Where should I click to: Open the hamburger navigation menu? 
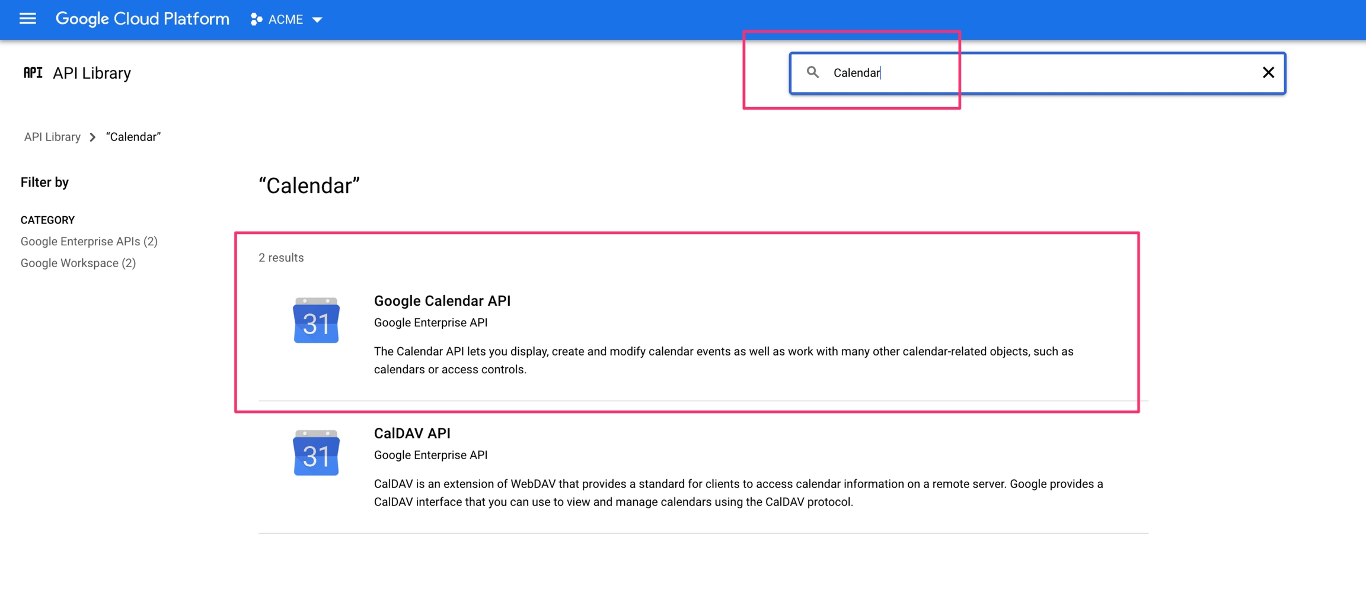click(x=27, y=19)
